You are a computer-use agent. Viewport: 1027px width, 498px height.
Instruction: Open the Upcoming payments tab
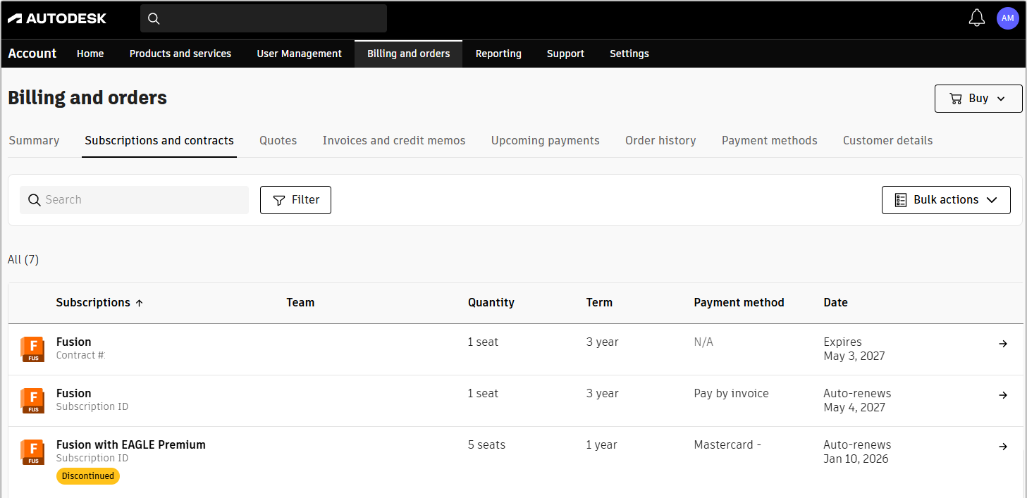[x=545, y=140]
